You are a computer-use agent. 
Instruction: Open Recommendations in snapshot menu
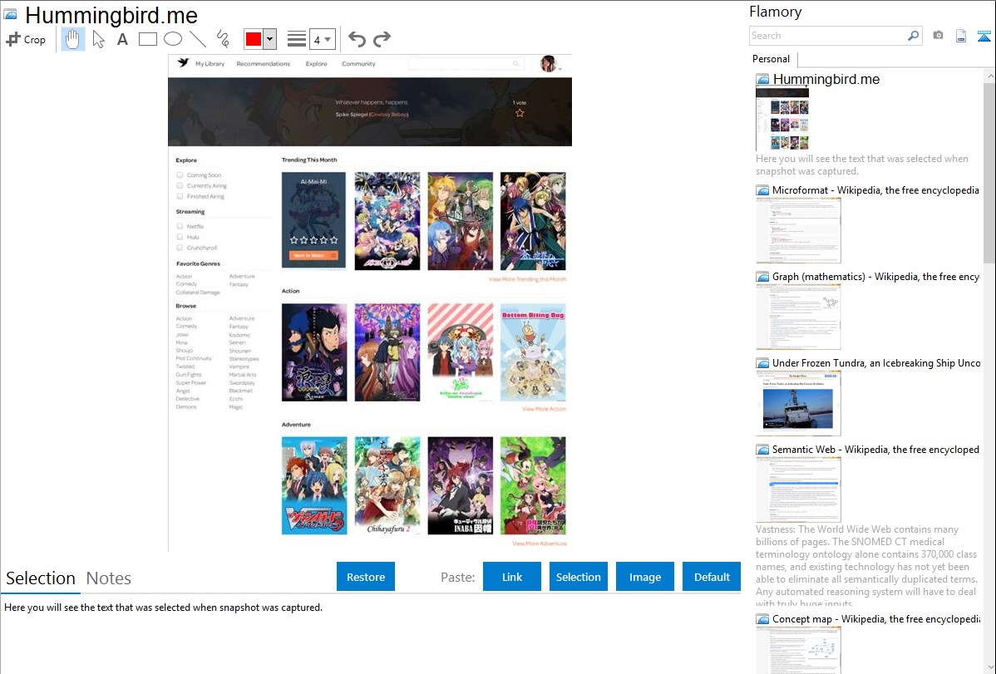click(263, 63)
